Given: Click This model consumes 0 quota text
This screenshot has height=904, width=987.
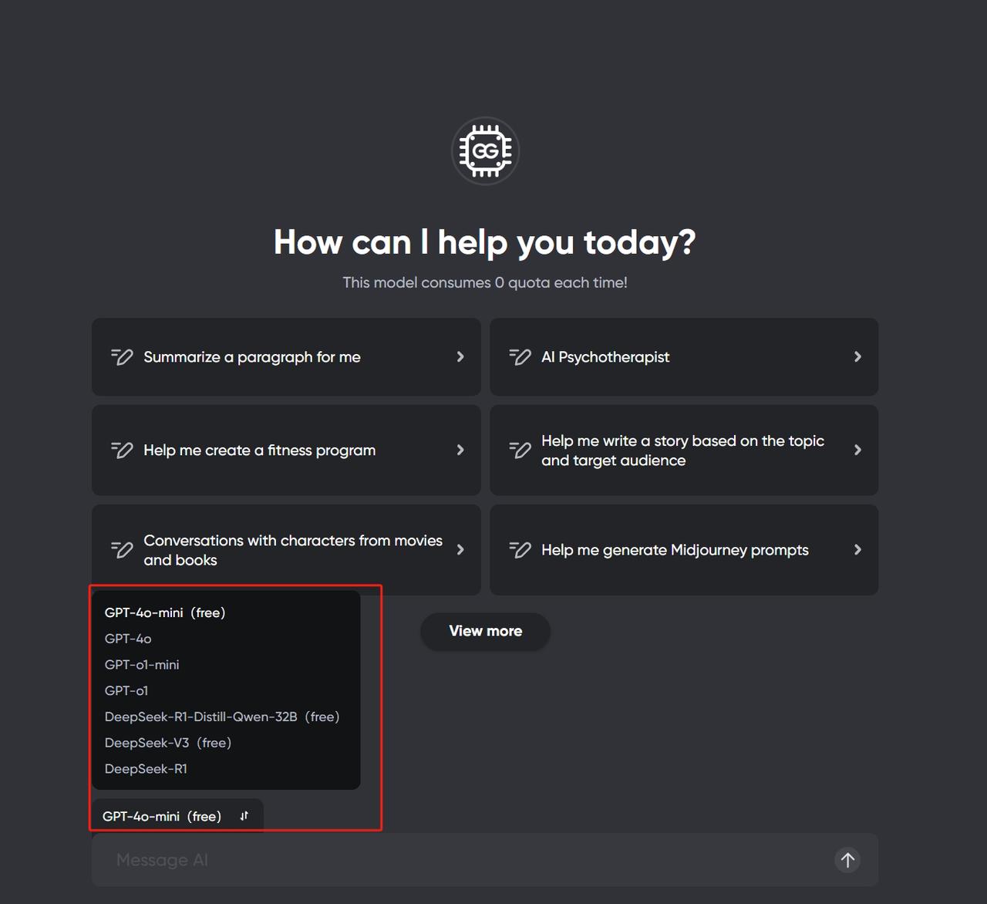Looking at the screenshot, I should tap(485, 282).
